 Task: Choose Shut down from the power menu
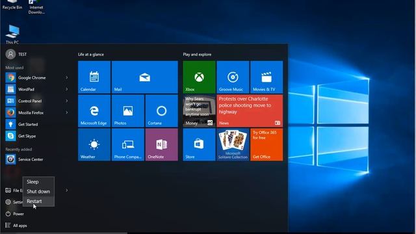point(38,192)
